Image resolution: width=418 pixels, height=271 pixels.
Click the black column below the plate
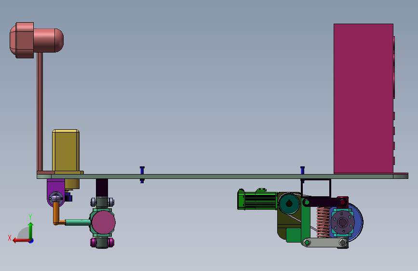102,188
